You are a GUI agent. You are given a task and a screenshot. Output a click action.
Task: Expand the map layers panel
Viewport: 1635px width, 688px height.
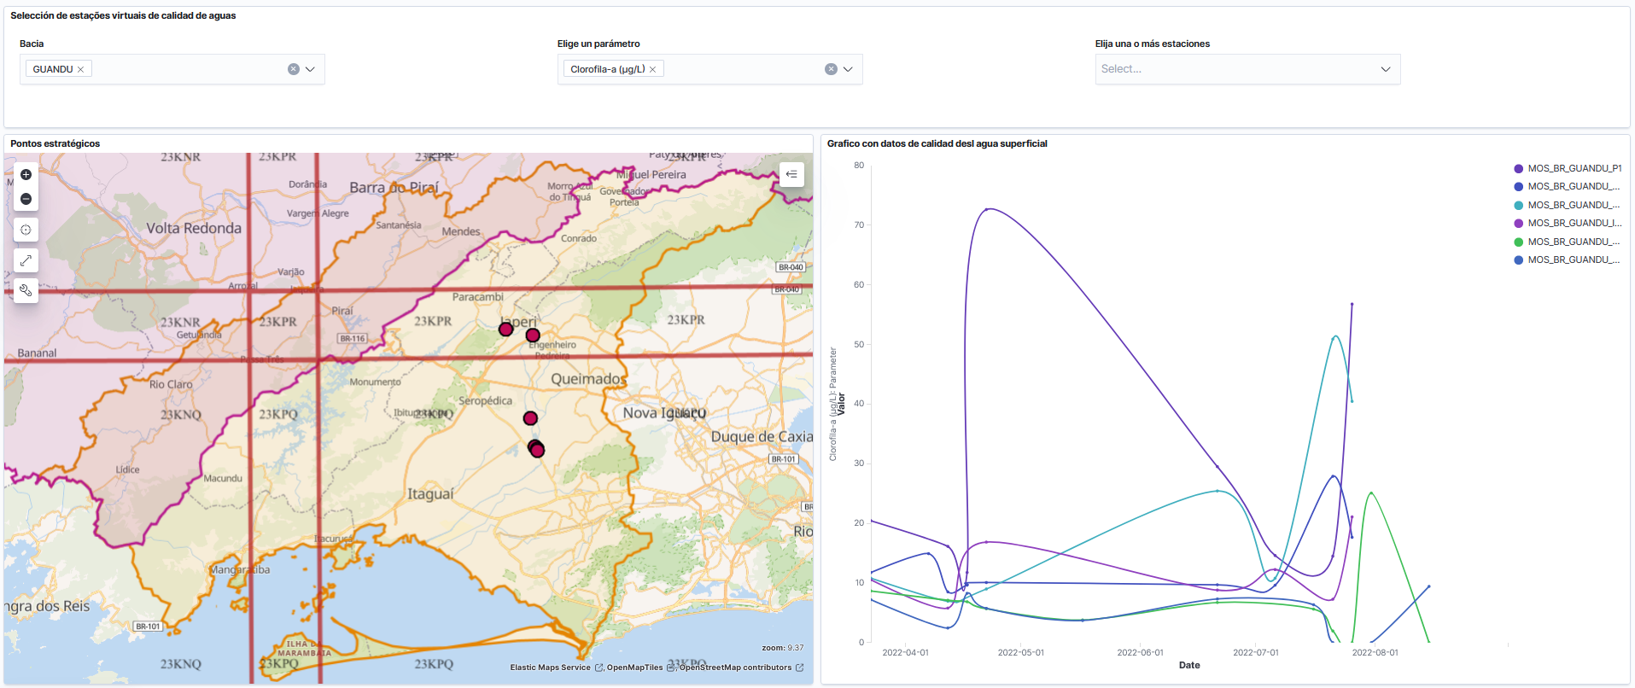tap(791, 174)
